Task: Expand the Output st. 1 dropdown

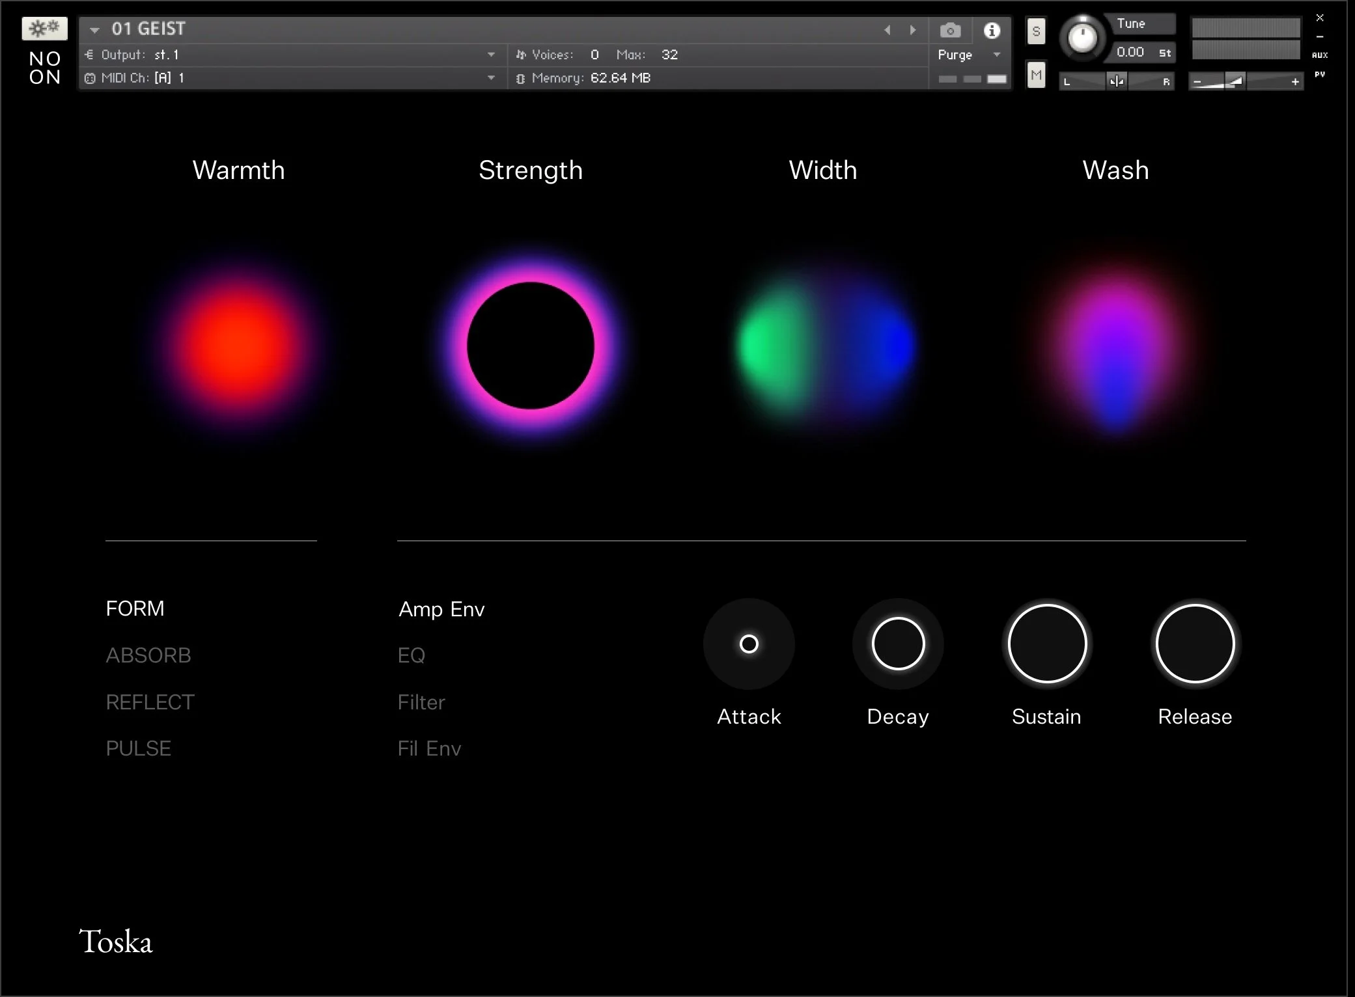Action: (x=491, y=55)
